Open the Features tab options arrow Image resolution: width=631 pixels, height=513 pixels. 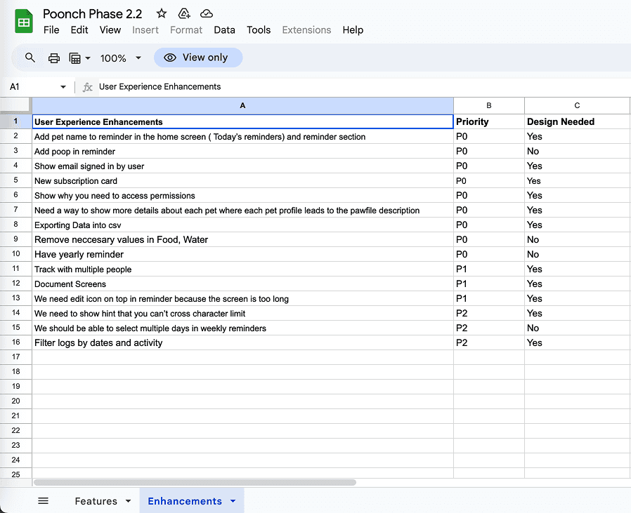(x=129, y=501)
